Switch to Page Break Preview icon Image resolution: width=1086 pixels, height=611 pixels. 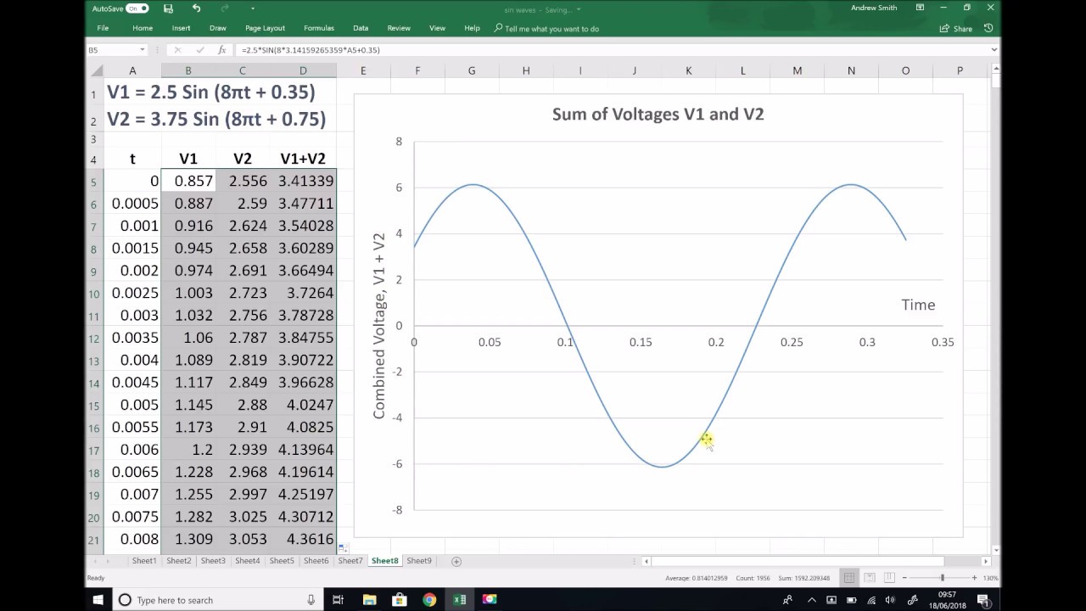[x=889, y=578]
